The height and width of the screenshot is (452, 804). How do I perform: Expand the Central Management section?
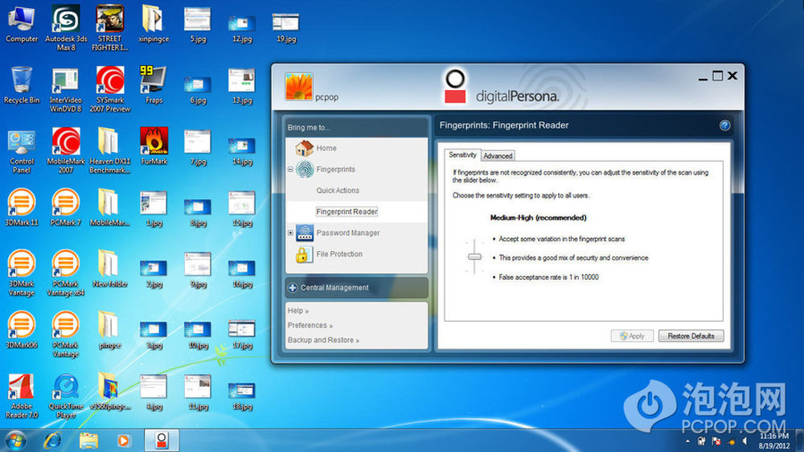[356, 288]
